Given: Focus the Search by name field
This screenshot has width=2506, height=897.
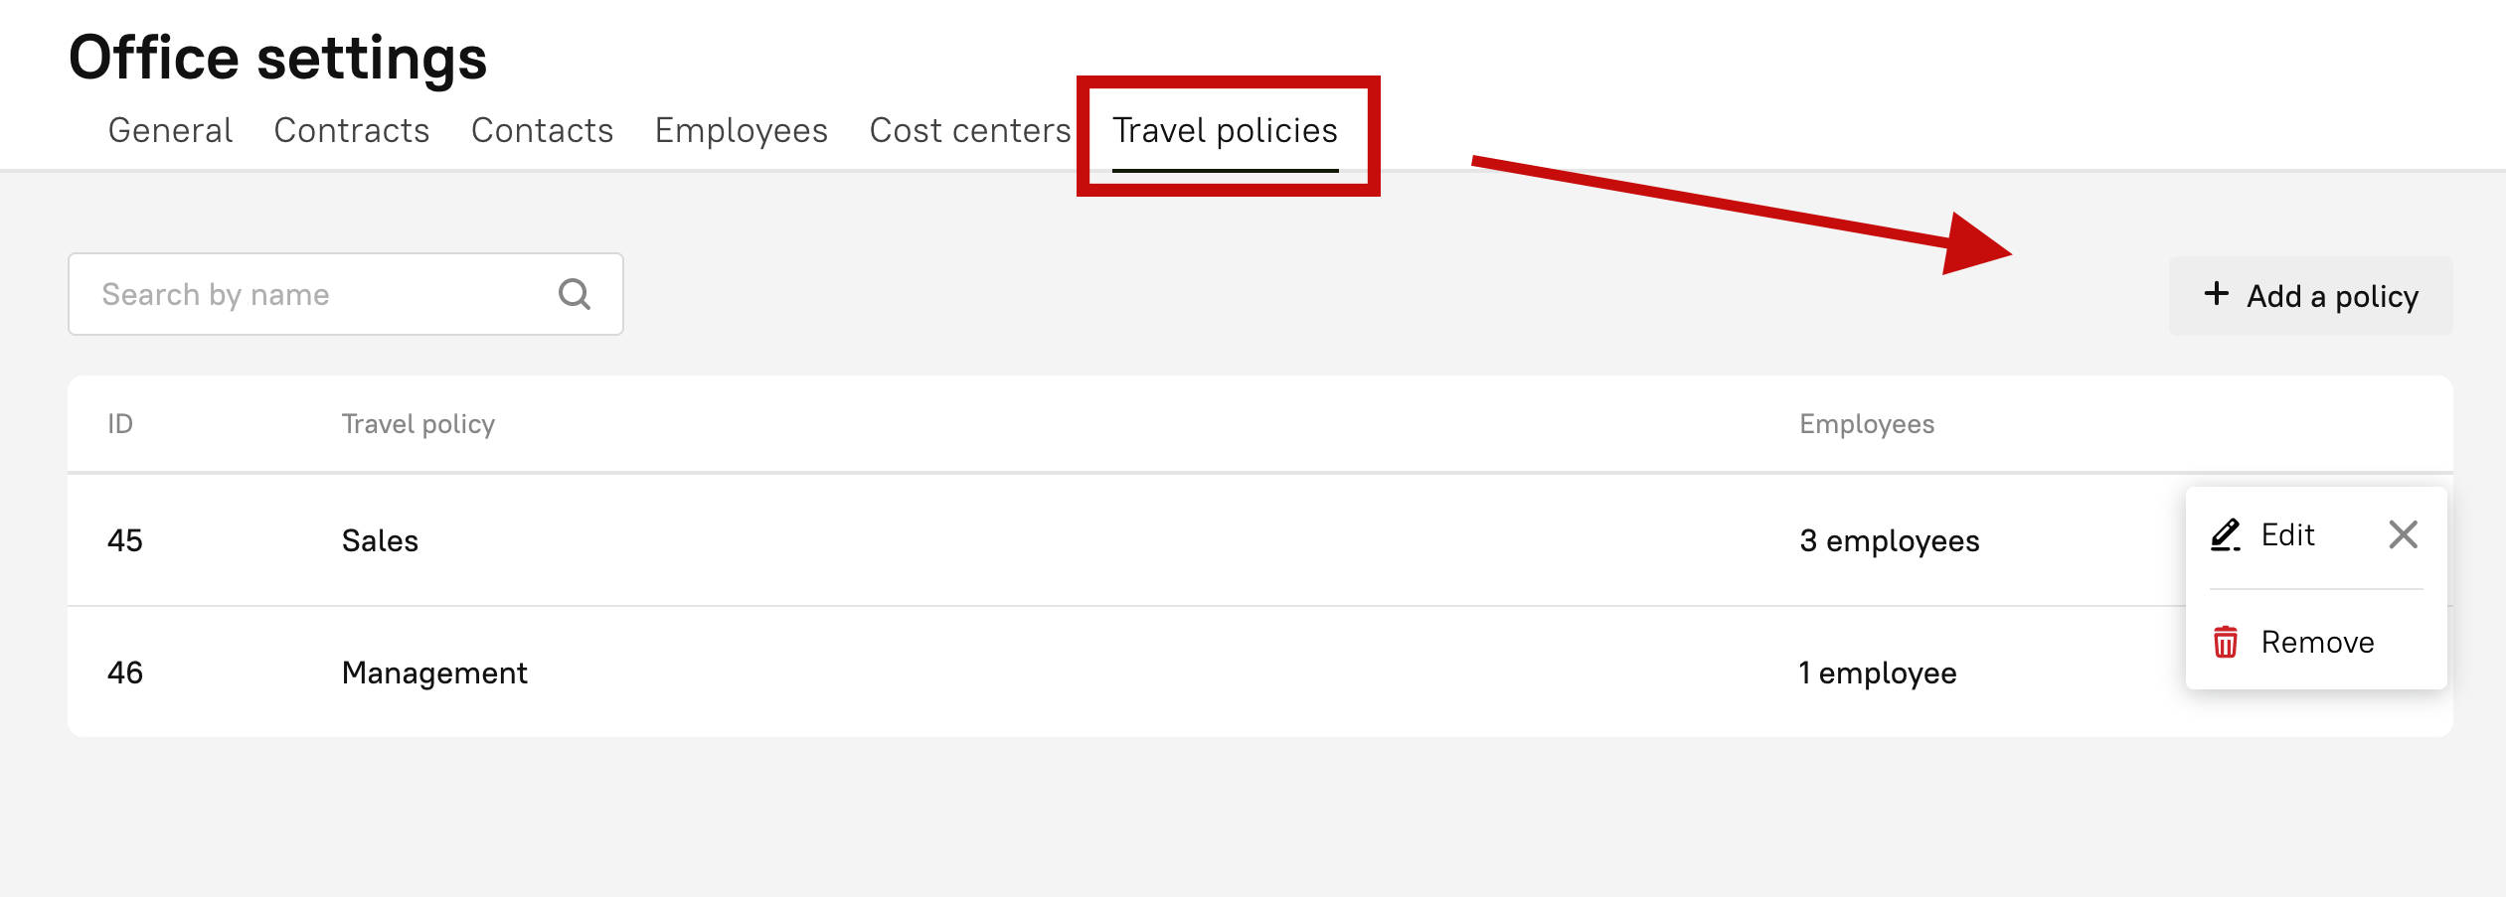Looking at the screenshot, I should click(318, 294).
